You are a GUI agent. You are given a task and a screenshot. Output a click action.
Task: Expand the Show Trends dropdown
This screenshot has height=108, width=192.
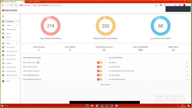[105, 85]
